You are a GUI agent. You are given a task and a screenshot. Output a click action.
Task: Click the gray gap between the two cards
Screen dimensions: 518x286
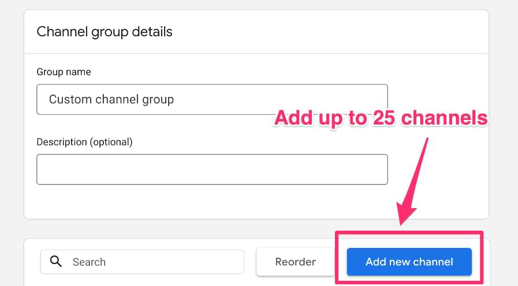[178, 228]
